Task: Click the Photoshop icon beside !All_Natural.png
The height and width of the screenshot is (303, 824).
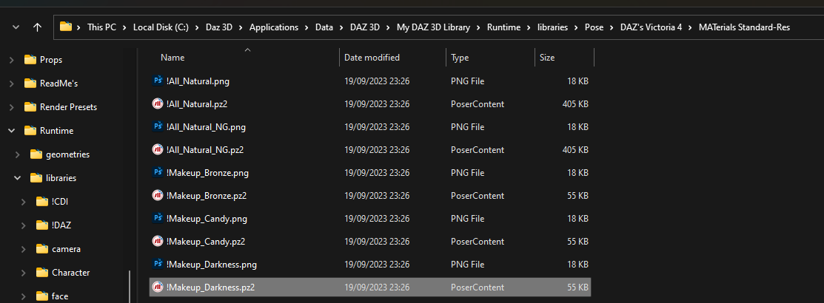Action: [x=158, y=81]
